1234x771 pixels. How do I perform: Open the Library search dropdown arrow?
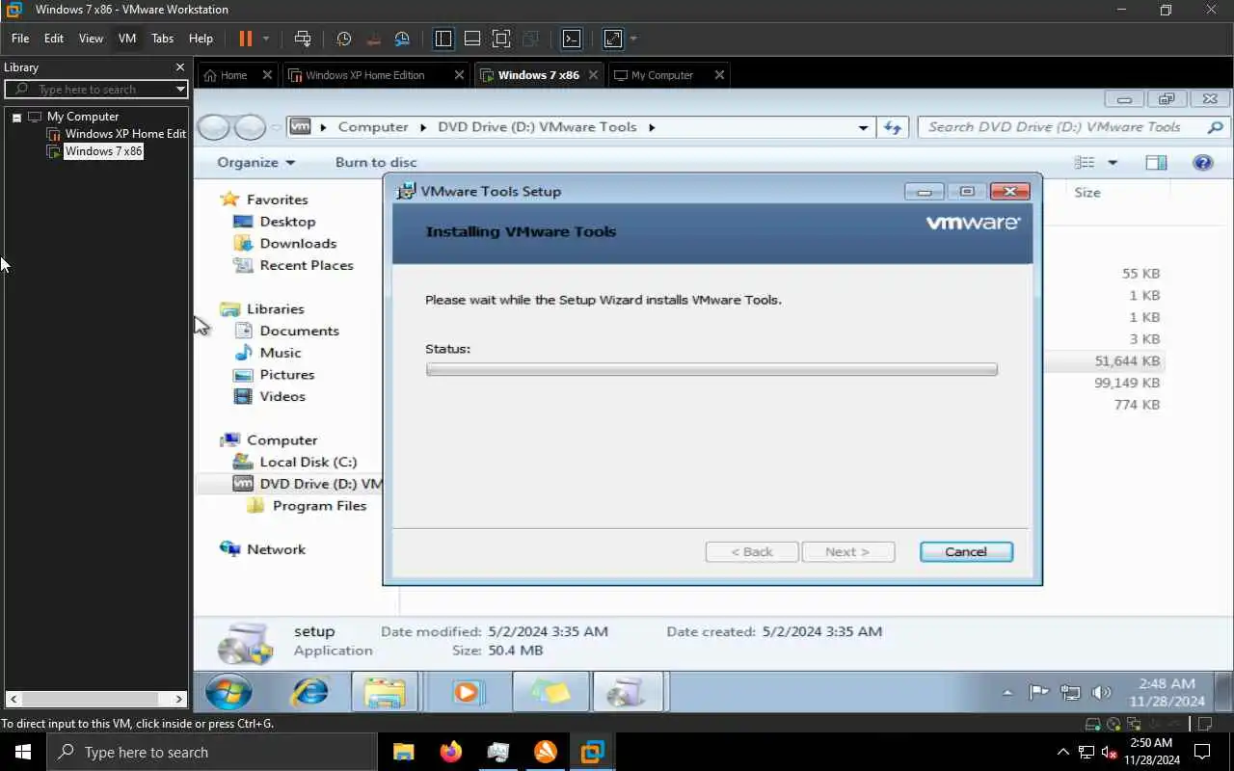click(180, 89)
